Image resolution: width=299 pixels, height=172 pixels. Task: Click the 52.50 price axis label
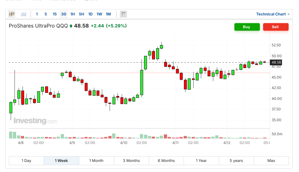pos(276,45)
